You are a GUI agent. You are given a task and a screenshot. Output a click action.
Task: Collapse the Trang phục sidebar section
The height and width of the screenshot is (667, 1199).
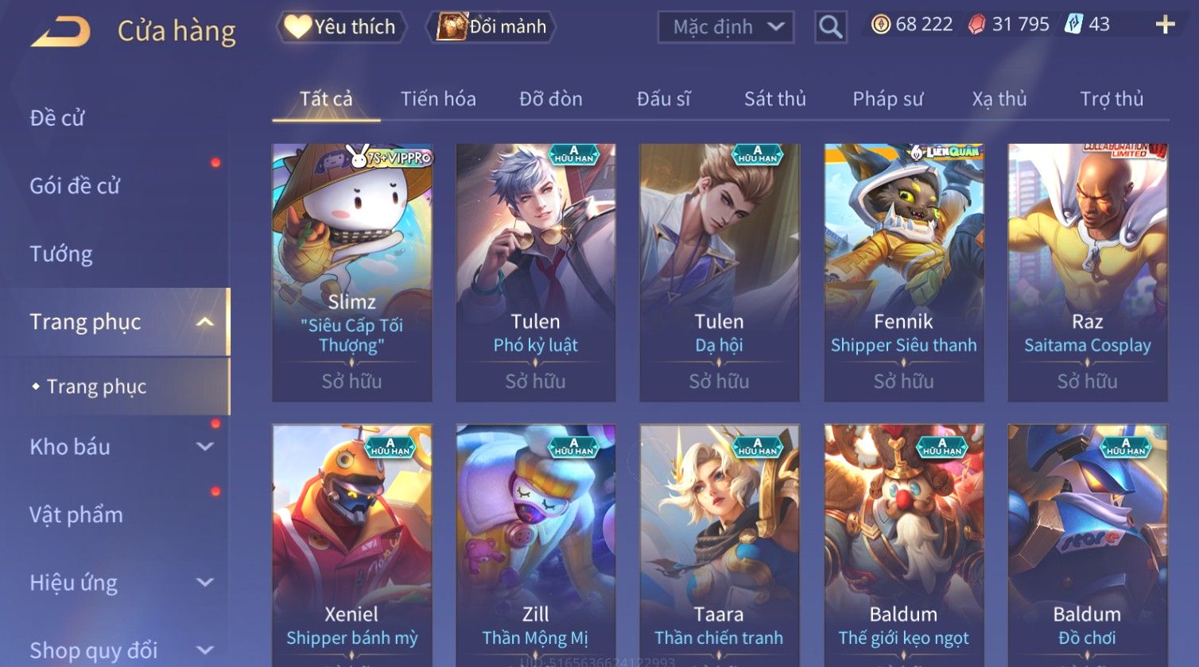click(x=205, y=322)
